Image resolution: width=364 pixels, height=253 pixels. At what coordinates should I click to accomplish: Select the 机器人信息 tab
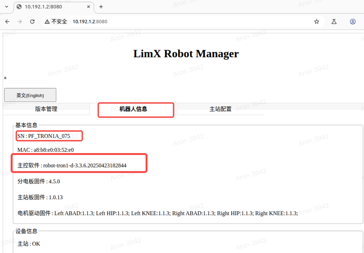point(133,109)
